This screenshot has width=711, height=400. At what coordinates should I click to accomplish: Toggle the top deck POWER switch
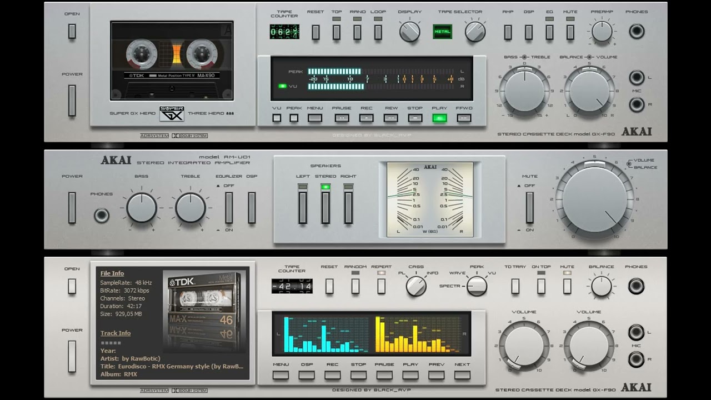coord(72,101)
